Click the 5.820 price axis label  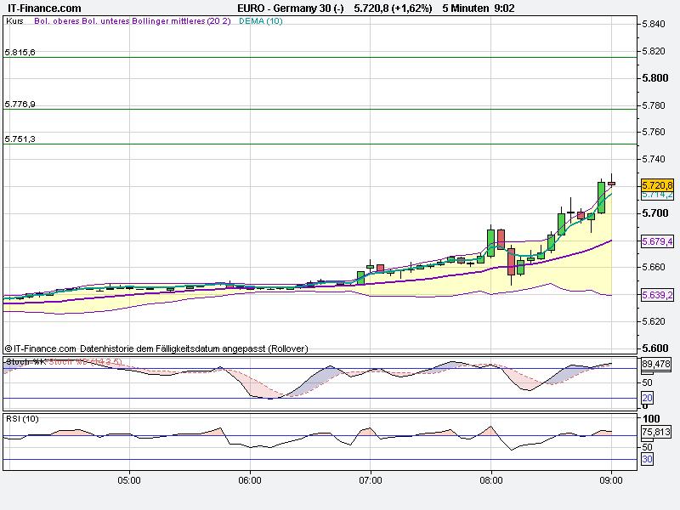tap(654, 51)
